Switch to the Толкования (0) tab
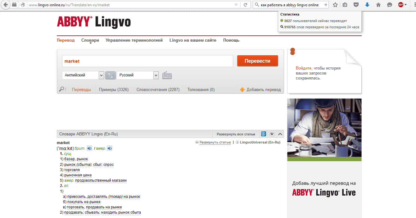416x218 pixels. pos(201,90)
